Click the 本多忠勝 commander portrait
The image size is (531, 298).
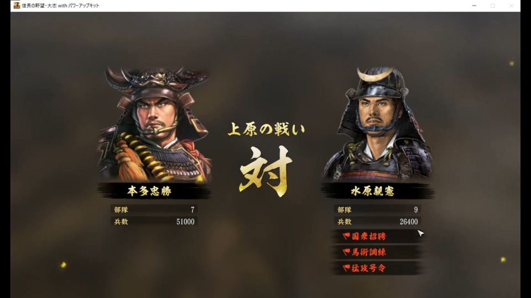point(154,124)
